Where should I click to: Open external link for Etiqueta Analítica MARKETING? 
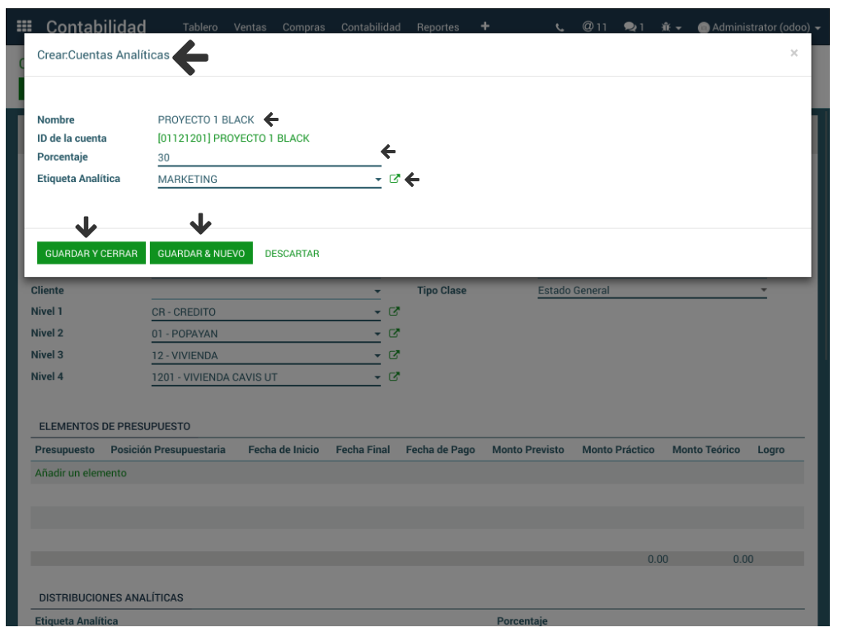click(395, 179)
